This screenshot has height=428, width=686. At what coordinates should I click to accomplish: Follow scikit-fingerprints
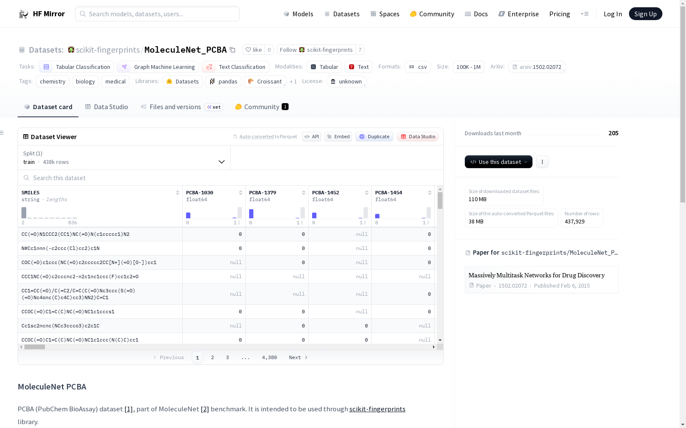click(x=316, y=50)
